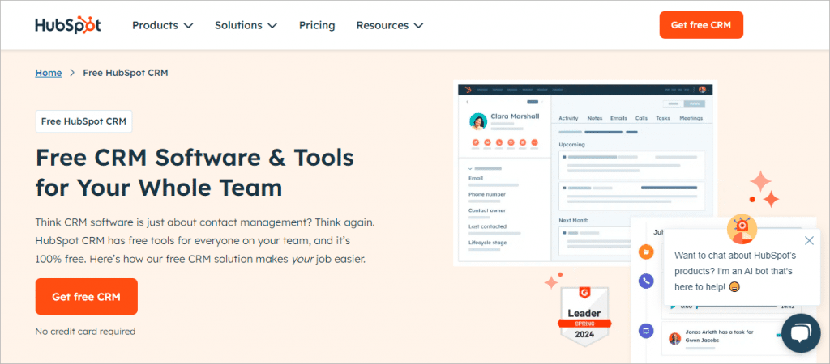Click the 'Phone number' field label
The height and width of the screenshot is (364, 830).
click(487, 194)
